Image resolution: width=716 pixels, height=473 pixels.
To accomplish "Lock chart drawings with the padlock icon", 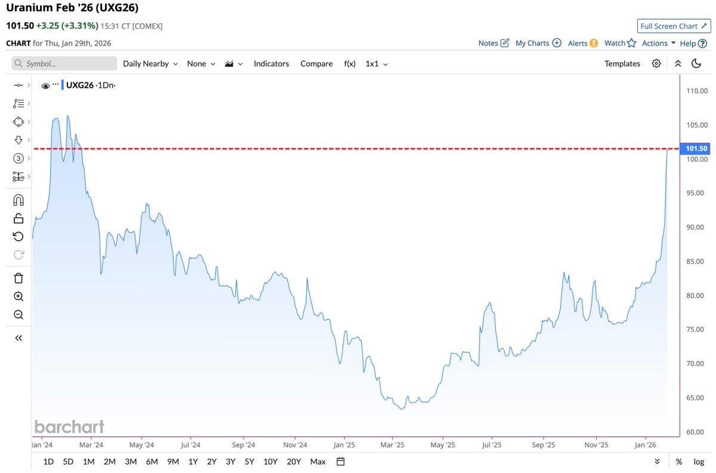I will point(18,218).
